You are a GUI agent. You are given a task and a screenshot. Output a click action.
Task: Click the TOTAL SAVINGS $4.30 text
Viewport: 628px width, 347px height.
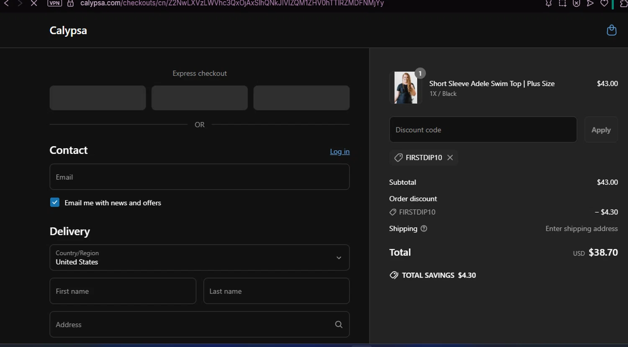(439, 275)
